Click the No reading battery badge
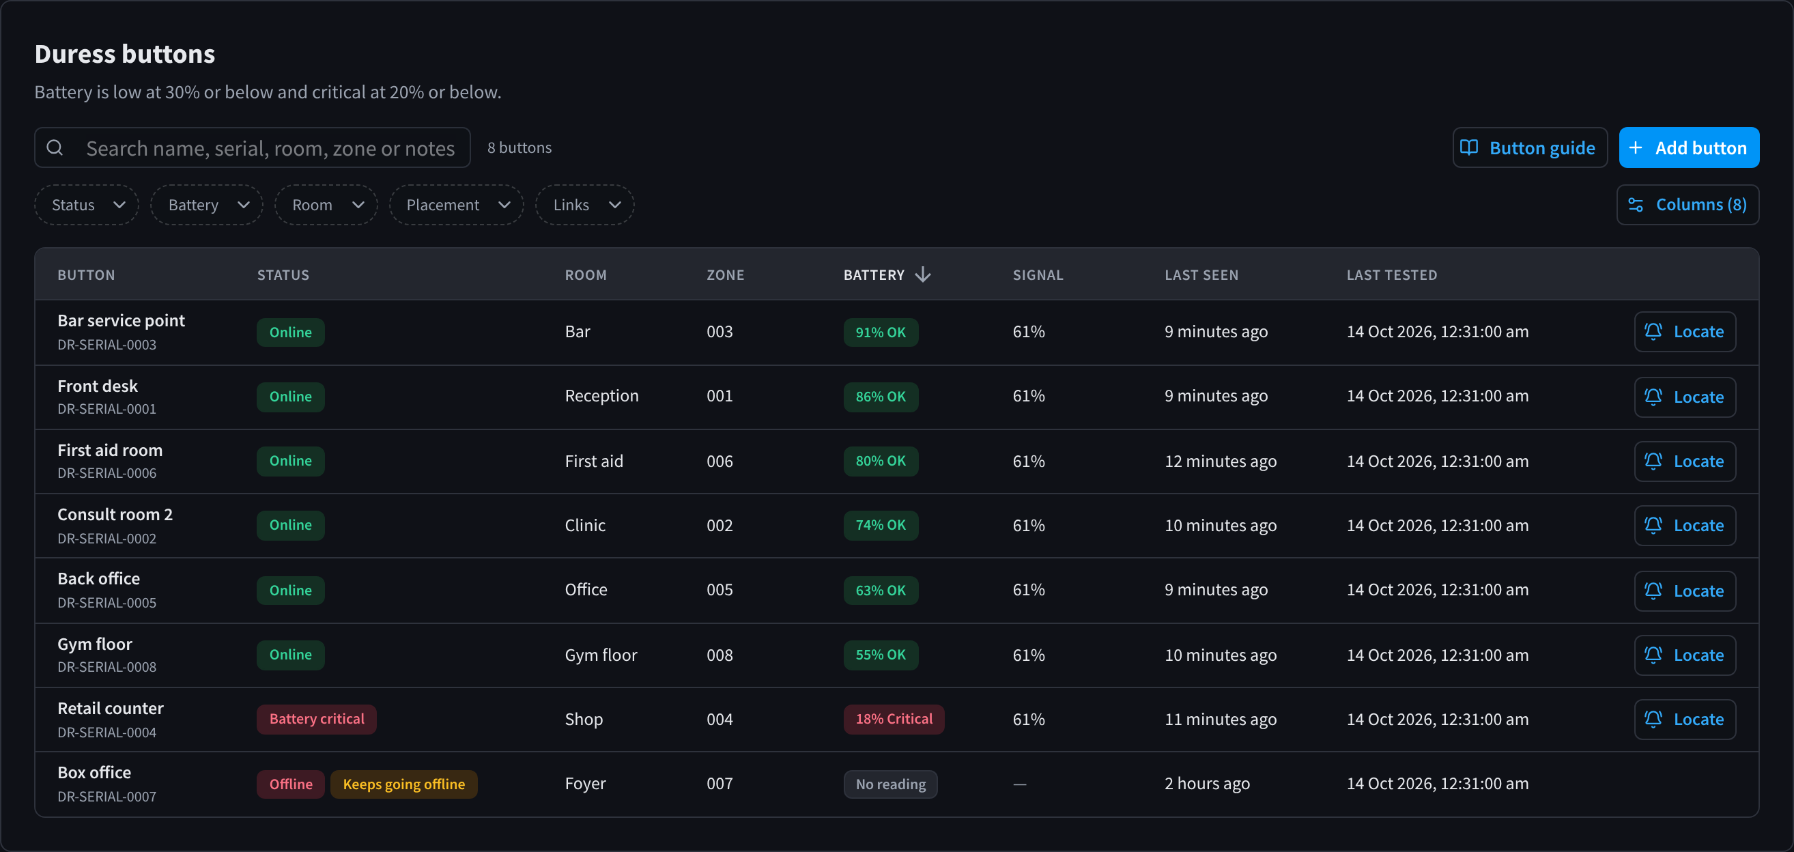Image resolution: width=1794 pixels, height=852 pixels. 891,784
